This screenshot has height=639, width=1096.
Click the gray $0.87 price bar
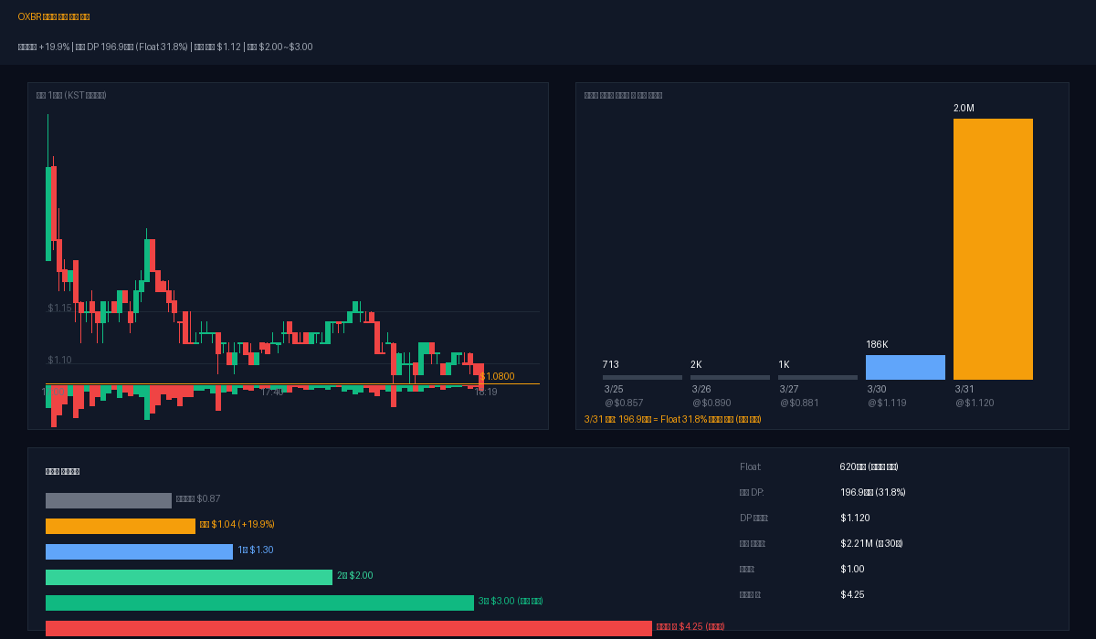pyautogui.click(x=109, y=500)
